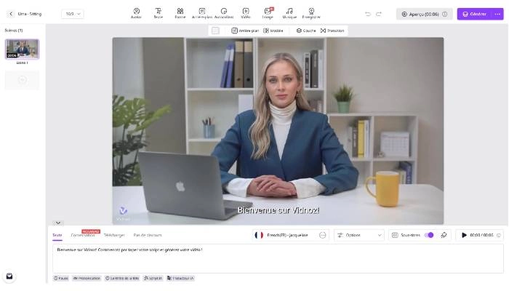Click Transition in the canvas toolbar
The height and width of the screenshot is (291, 509).
[332, 31]
